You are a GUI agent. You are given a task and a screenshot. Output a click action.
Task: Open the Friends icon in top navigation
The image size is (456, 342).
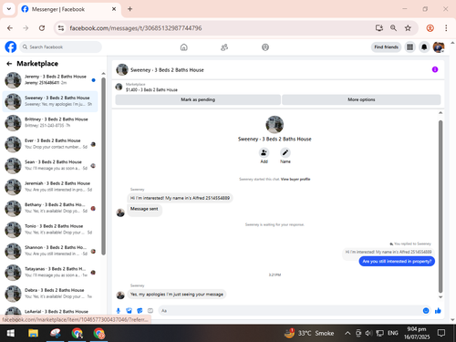[x=224, y=47]
